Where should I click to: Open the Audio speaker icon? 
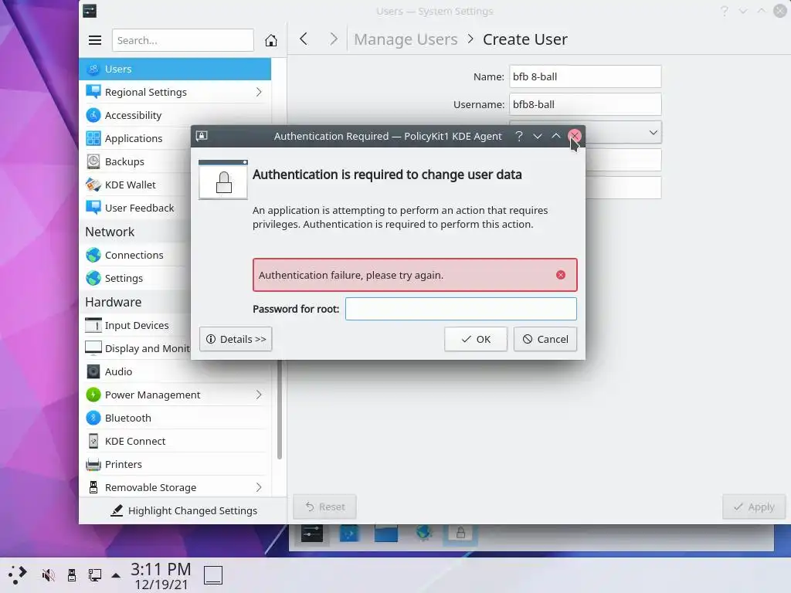point(93,371)
